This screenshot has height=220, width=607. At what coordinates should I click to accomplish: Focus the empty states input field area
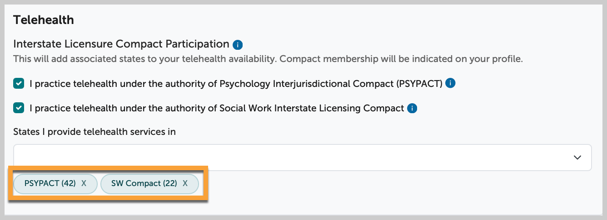click(291, 158)
